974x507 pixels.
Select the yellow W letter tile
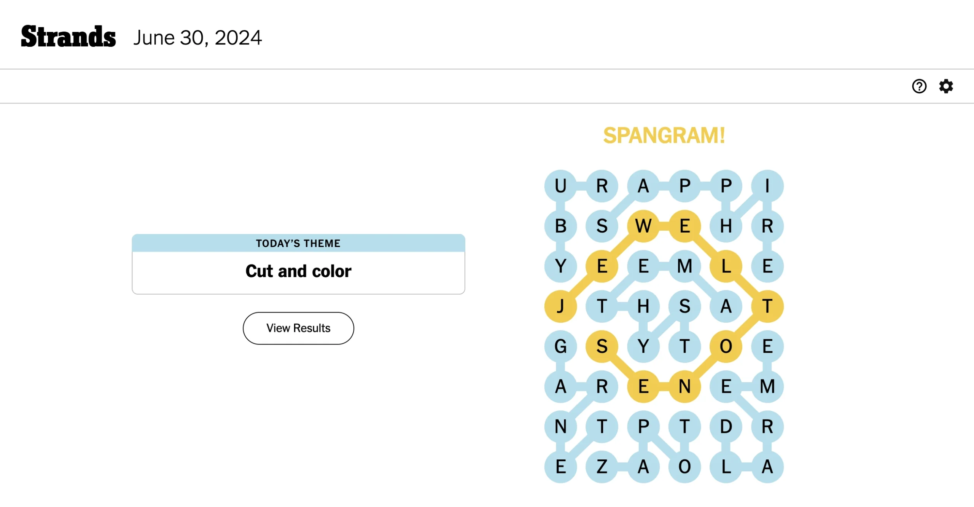tap(643, 226)
